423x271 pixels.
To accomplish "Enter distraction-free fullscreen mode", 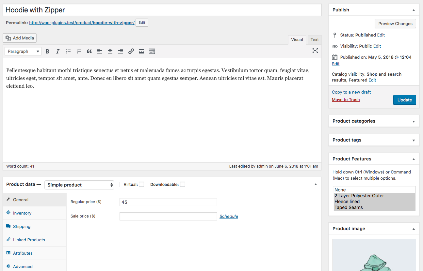I will 315,51.
